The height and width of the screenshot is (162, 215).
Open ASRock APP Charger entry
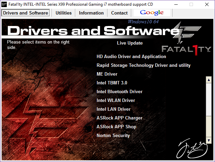pos(119,118)
